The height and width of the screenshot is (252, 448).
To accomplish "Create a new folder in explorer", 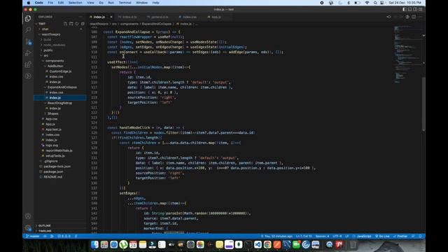I will pyautogui.click(x=71, y=24).
